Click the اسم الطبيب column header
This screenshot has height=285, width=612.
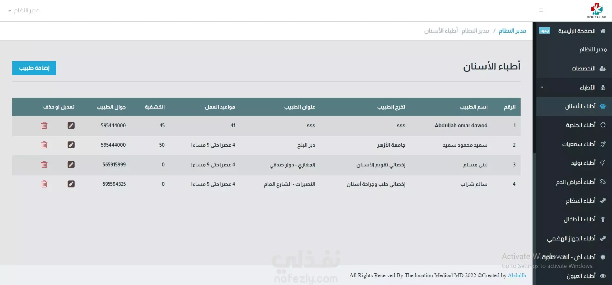point(473,107)
